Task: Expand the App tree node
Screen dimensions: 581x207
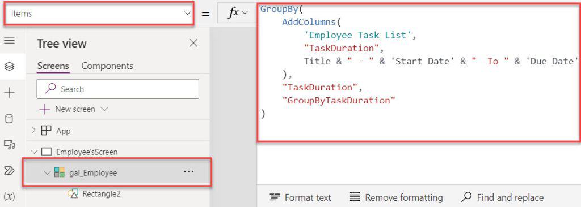Action: pos(33,131)
